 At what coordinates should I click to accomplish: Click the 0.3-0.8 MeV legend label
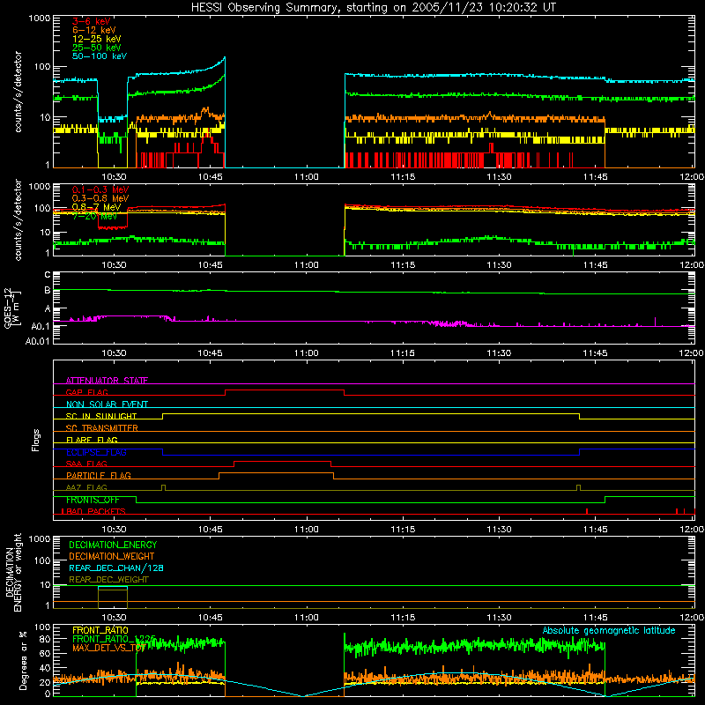coord(100,198)
